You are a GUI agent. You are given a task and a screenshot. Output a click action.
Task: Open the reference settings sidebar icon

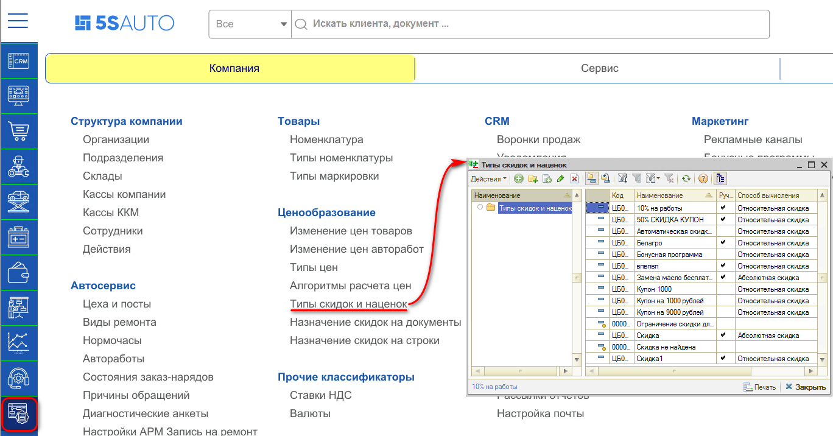[20, 415]
